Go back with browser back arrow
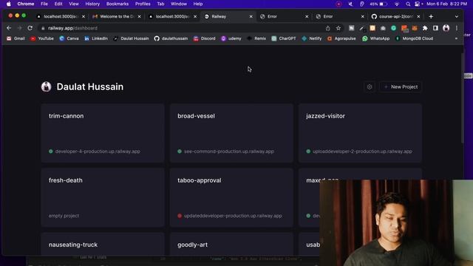473x266 pixels. [9, 28]
